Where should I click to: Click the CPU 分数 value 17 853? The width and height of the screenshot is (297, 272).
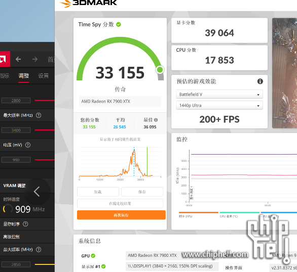point(219,61)
